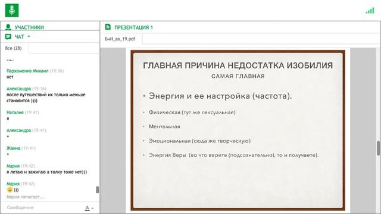The width and height of the screenshot is (381, 214).
Task: Click the presentation document icon
Action: [x=108, y=27]
